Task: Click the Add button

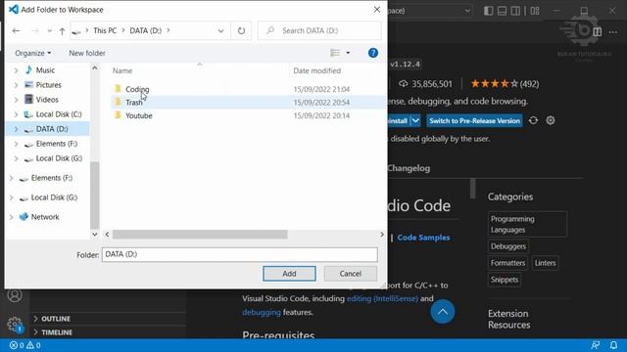Action: [289, 274]
